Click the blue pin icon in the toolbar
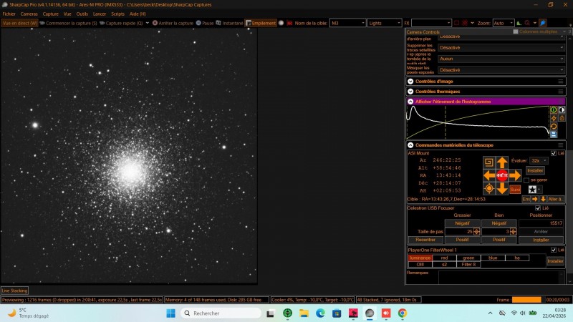This screenshot has height=322, width=573. click(543, 23)
